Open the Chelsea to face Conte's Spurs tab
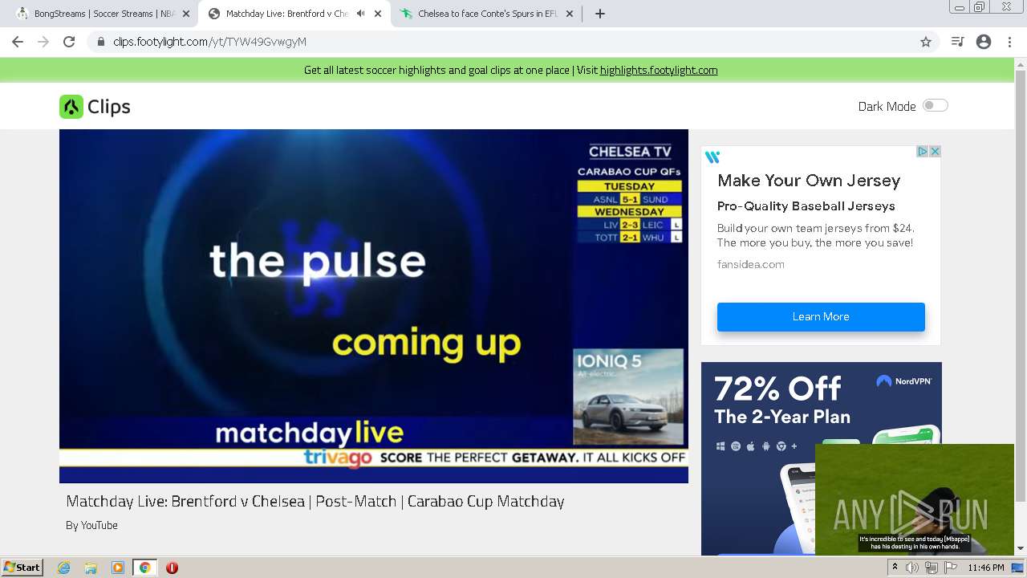 click(487, 14)
